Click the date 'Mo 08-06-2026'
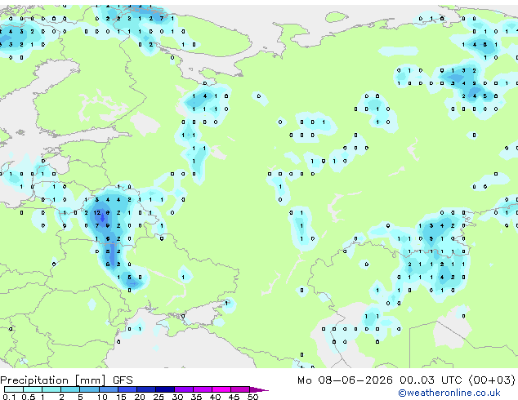This screenshot has width=518, height=400. [x=346, y=380]
